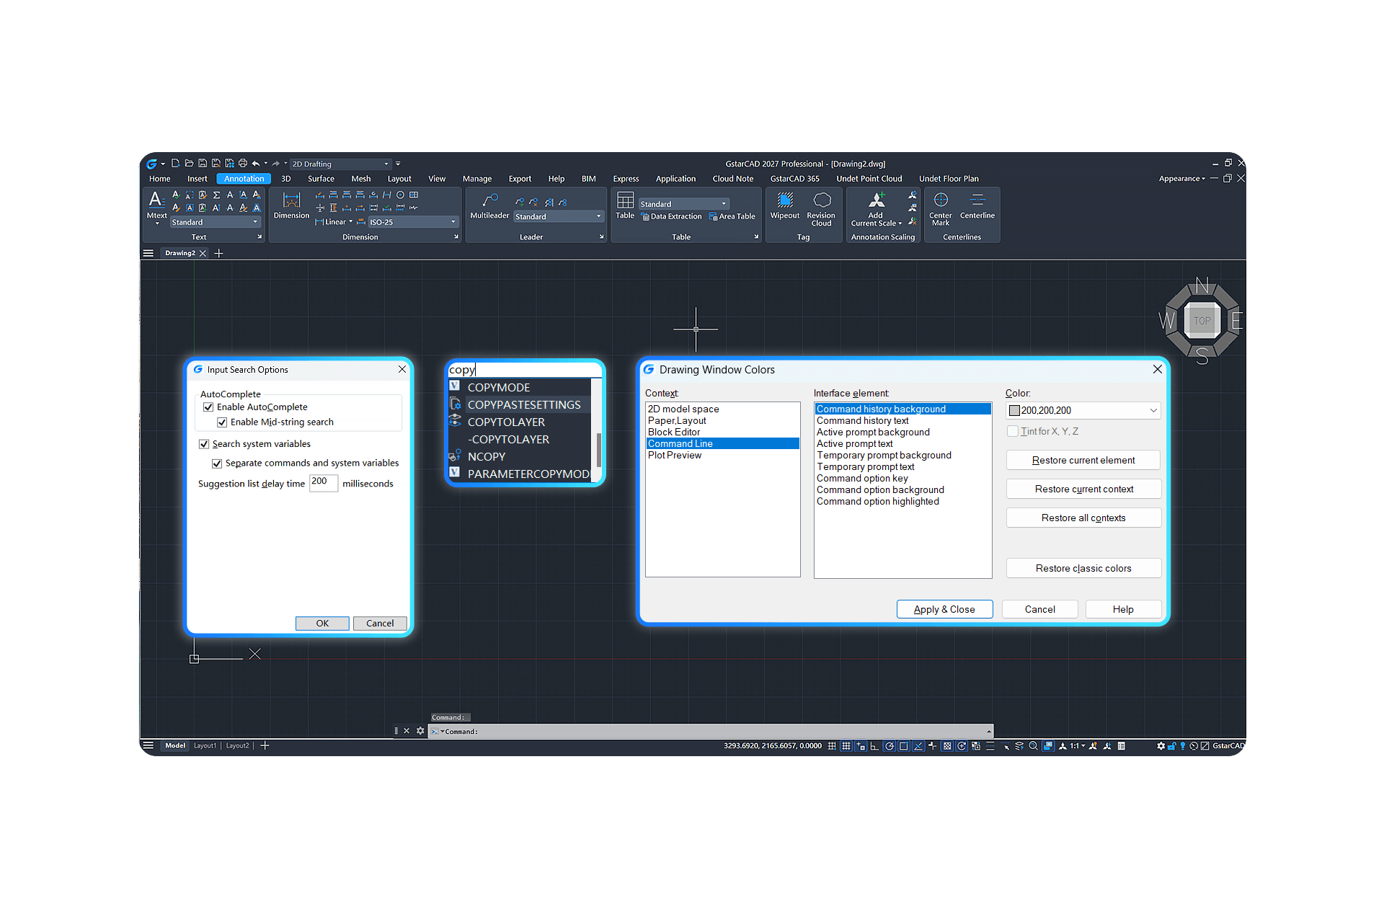Screen dimensions: 1384x909
Task: Toggle Enable AutoComplete checkbox
Action: (208, 407)
